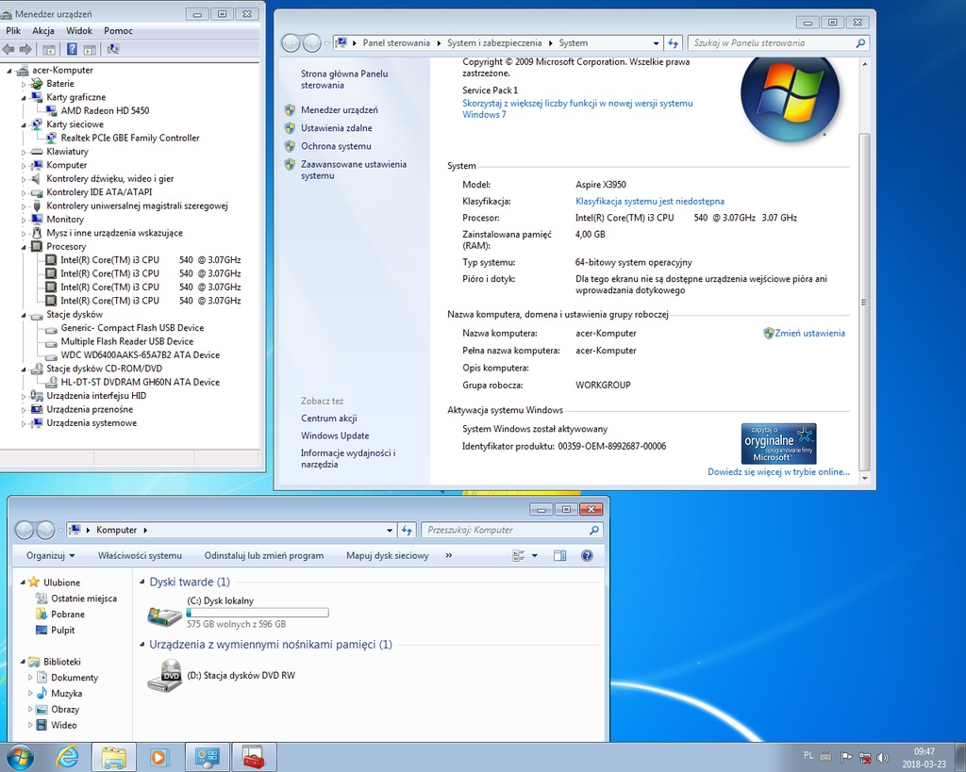Click the Action Center flag tray icon

pyautogui.click(x=846, y=757)
